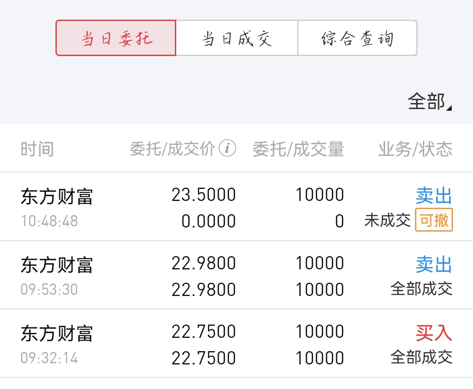This screenshot has width=473, height=389.
Task: Open the 综合查询 tab
Action: tap(358, 38)
